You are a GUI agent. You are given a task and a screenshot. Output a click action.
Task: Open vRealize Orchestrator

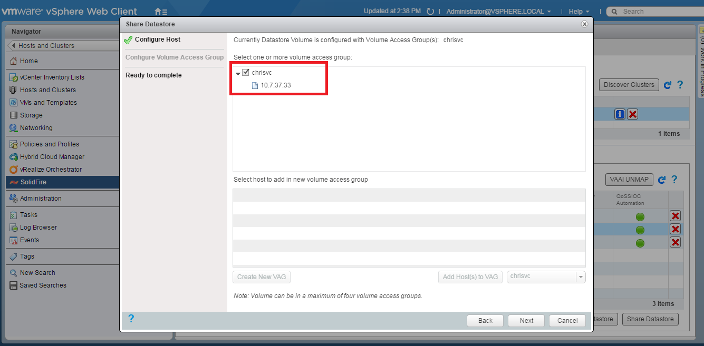tap(51, 170)
